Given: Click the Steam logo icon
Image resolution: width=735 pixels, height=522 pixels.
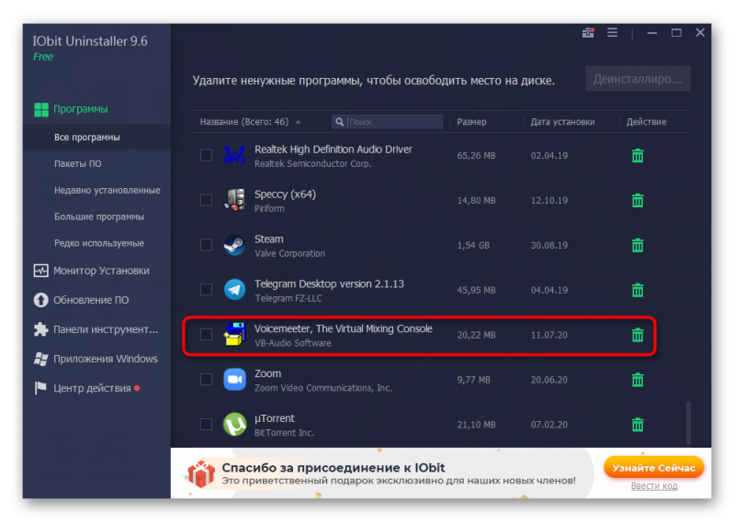Looking at the screenshot, I should pos(234,245).
